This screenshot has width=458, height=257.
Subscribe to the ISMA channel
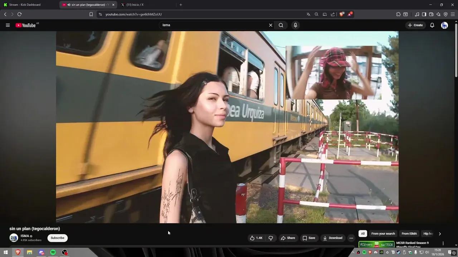tap(57, 238)
